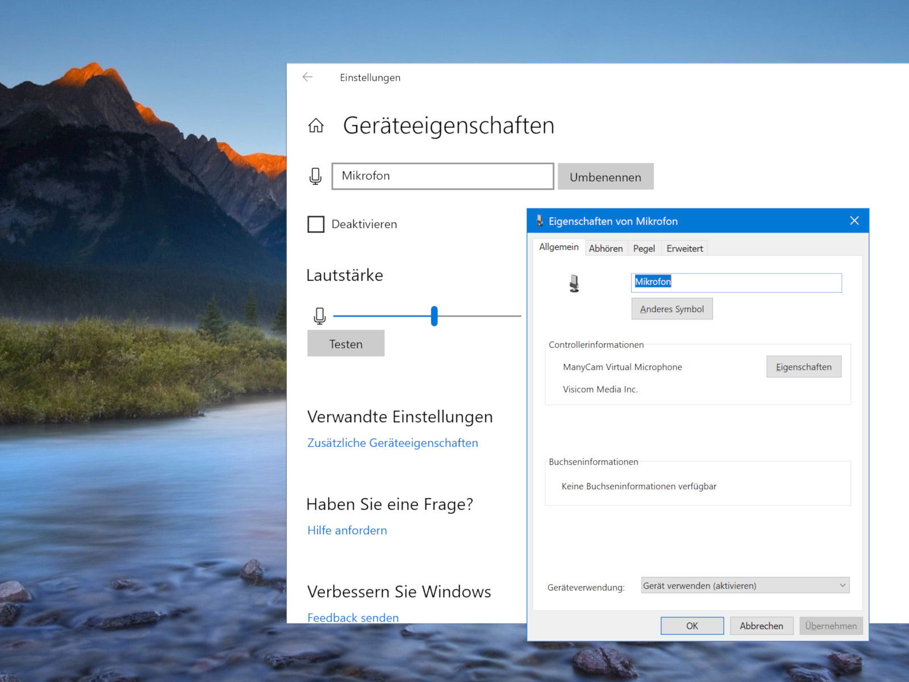Click the Lautstärke microphone volume slider handle
This screenshot has height=682, width=909.
pos(434,316)
